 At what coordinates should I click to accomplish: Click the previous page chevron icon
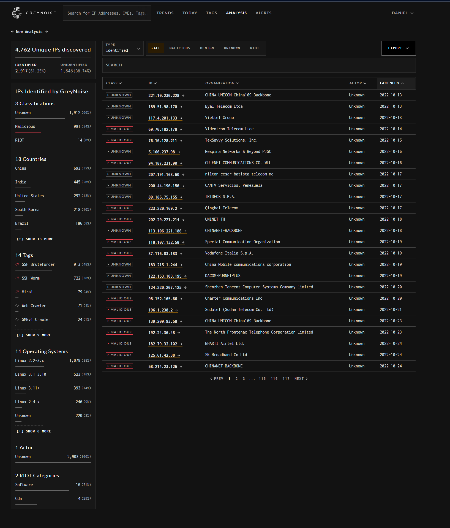tap(211, 379)
